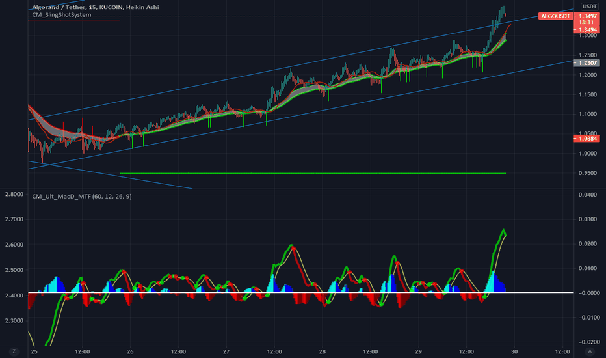This screenshot has width=606, height=358.
Task: Click the 0.9500 price axis value
Action: point(587,173)
